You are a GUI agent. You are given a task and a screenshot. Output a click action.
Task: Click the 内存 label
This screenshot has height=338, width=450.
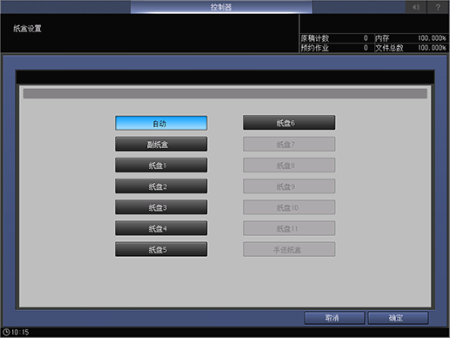coord(382,38)
